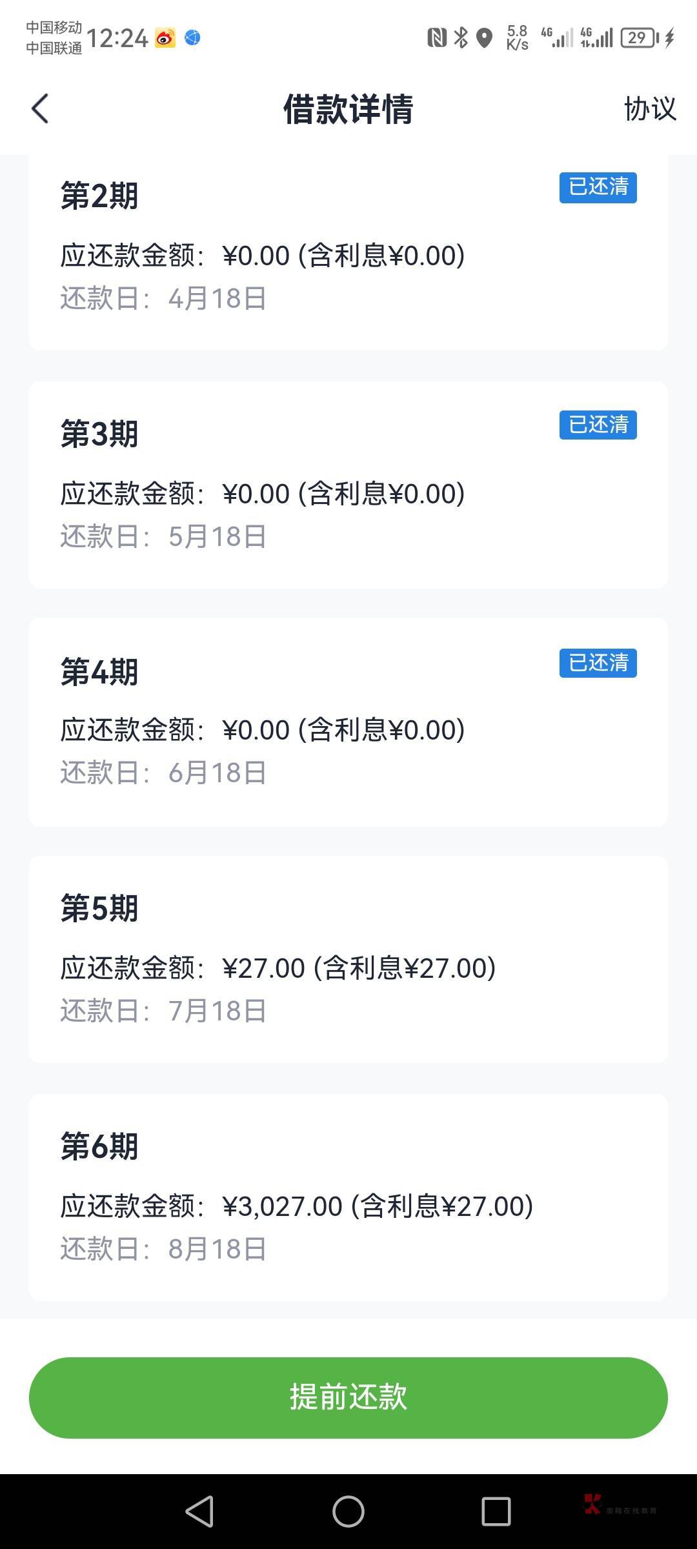Open the 协议 agreement link
This screenshot has height=1549, width=697.
(649, 108)
